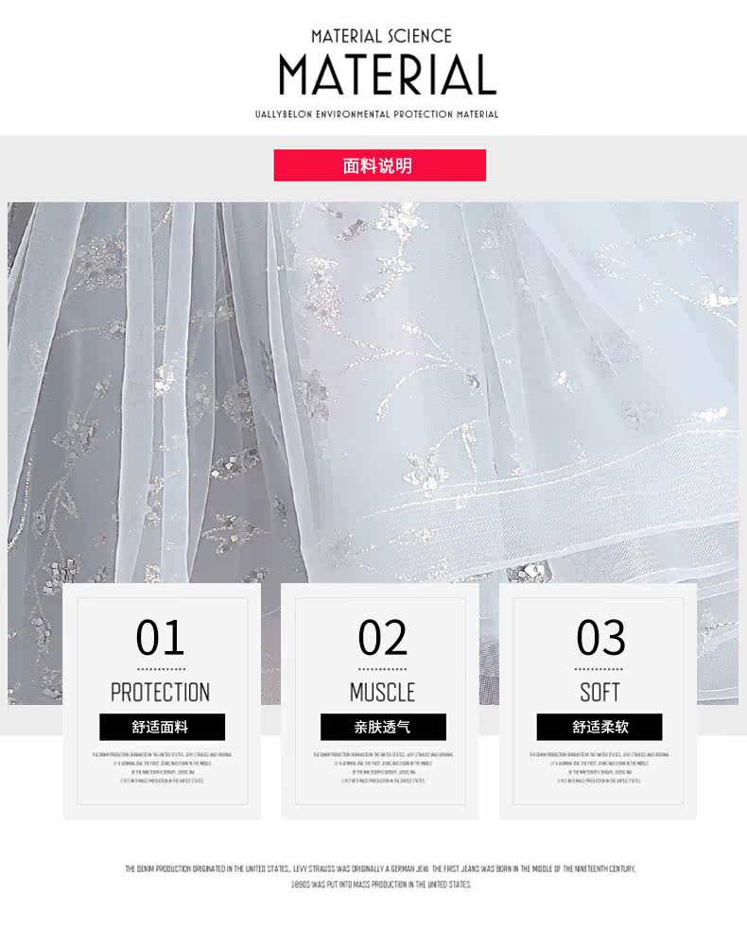The height and width of the screenshot is (928, 747).
Task: Click the MATERIAL SCIENCE subtitle text
Action: point(381,36)
